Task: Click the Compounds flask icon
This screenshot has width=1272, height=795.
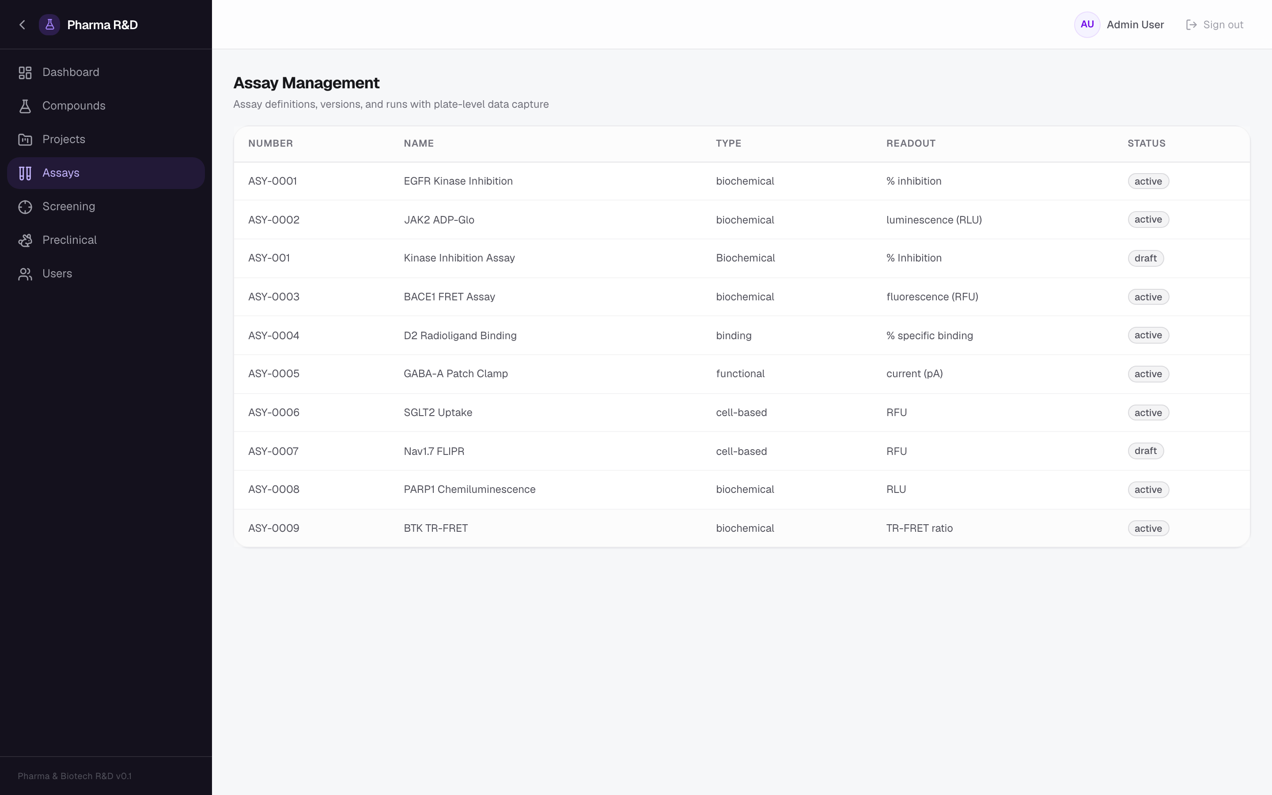Action: (25, 106)
